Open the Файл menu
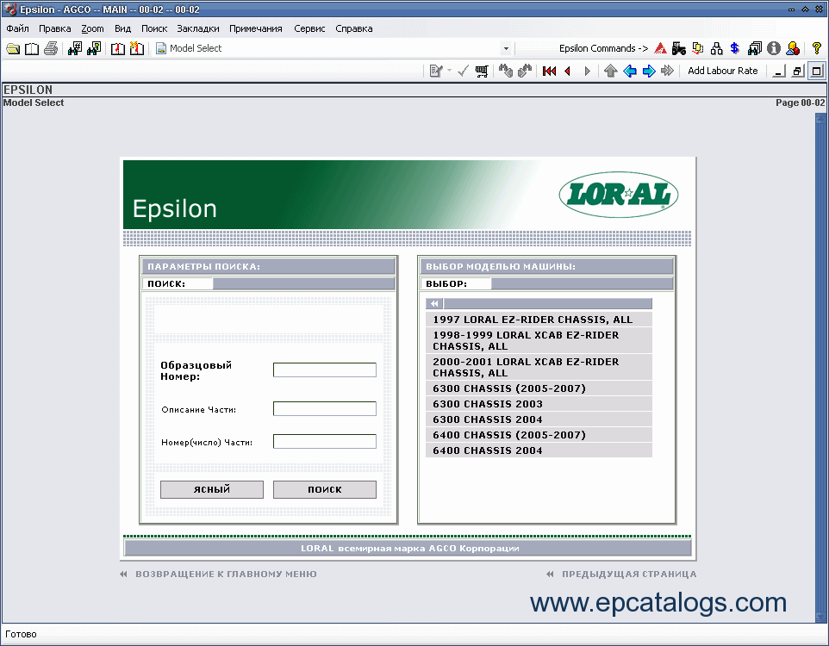This screenshot has width=829, height=646. (17, 28)
